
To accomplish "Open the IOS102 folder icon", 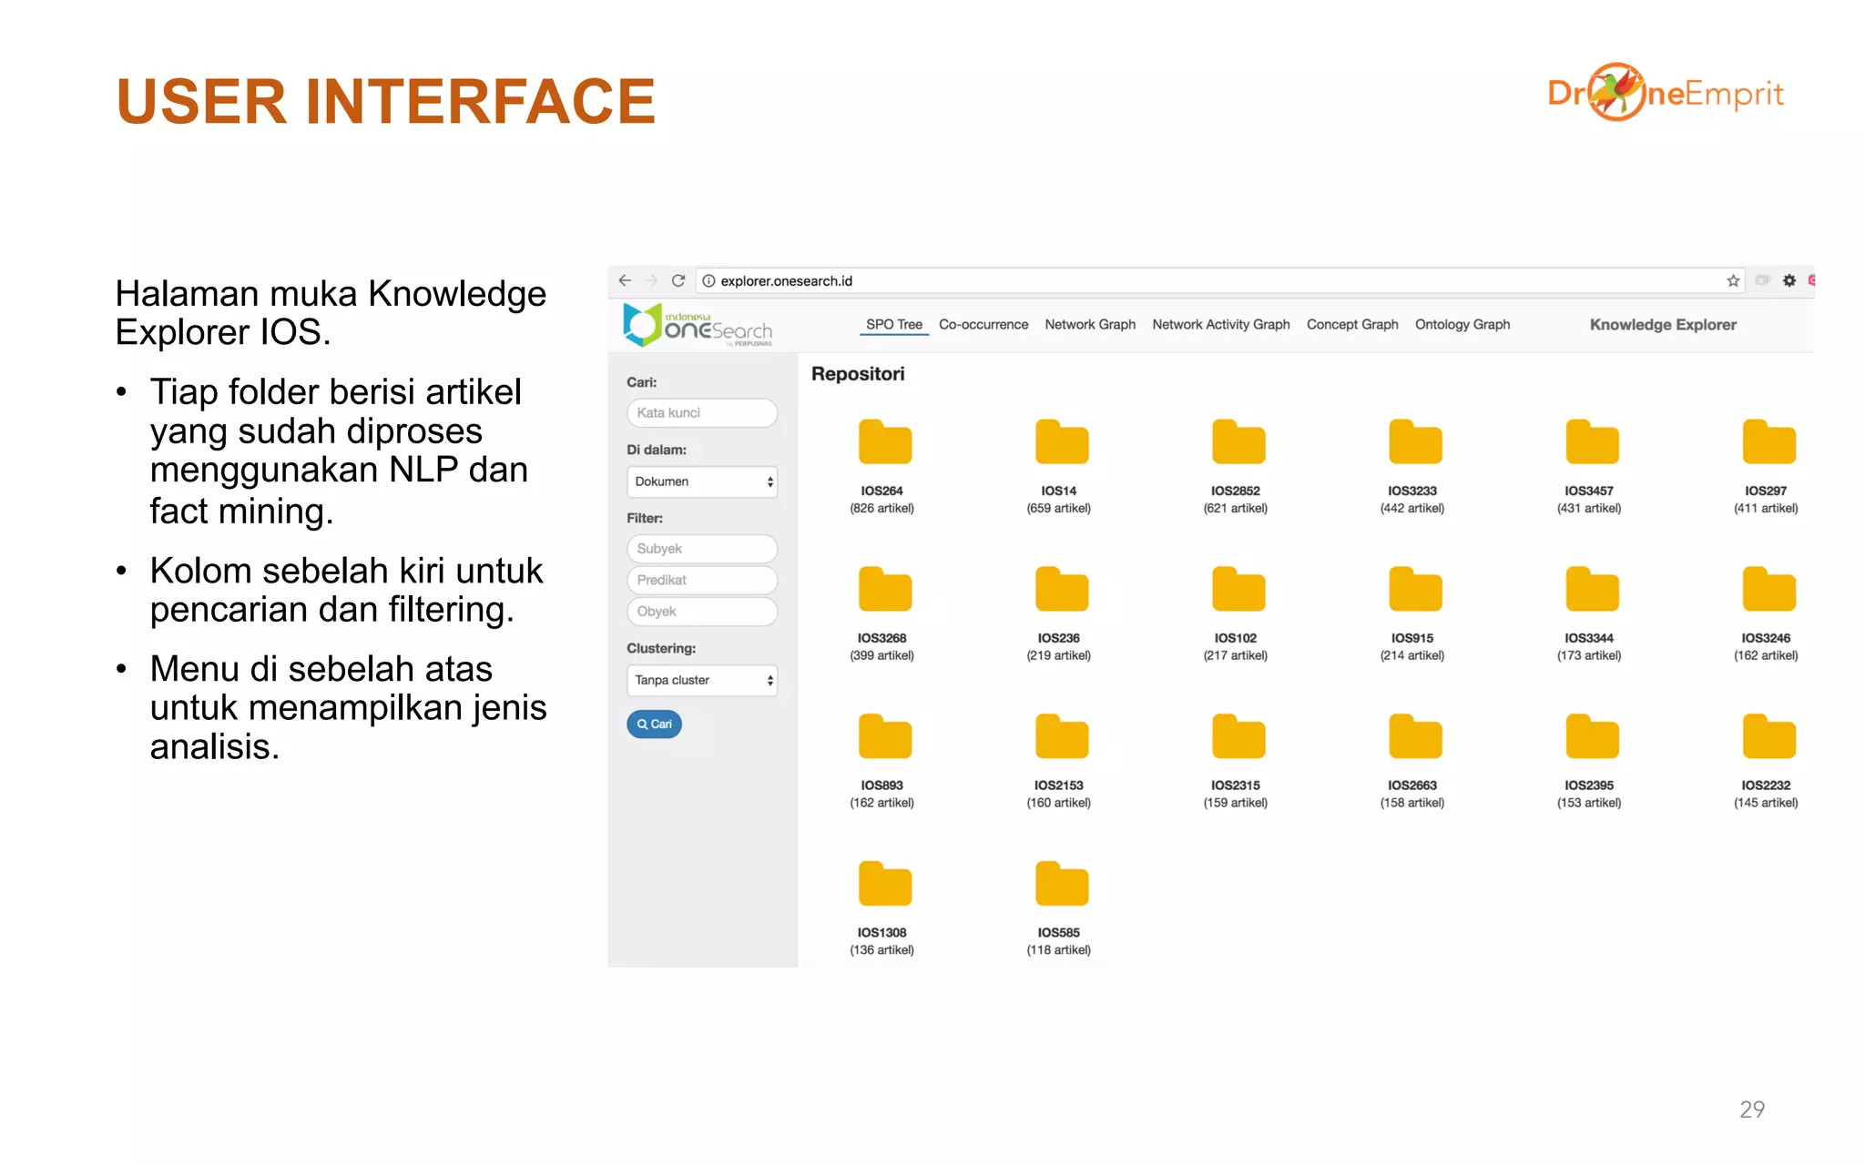I will [1238, 590].
